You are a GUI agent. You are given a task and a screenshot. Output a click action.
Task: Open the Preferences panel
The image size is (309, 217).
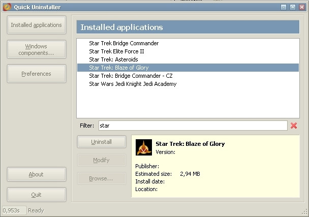(x=37, y=74)
